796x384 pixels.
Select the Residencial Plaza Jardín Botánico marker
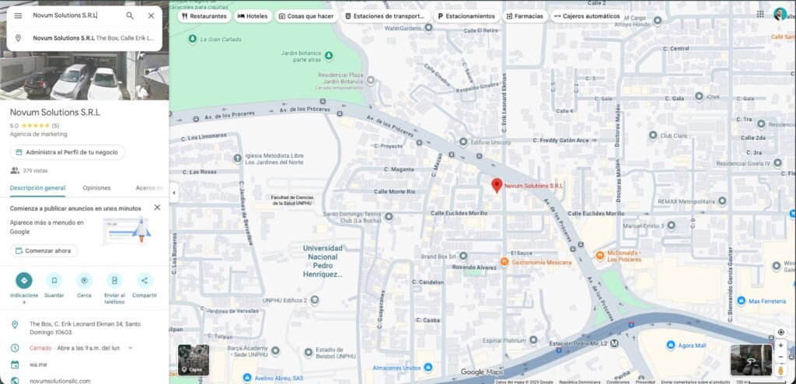pyautogui.click(x=371, y=81)
